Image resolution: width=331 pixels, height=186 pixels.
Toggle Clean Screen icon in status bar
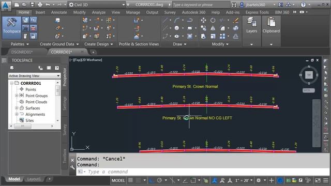pyautogui.click(x=318, y=180)
